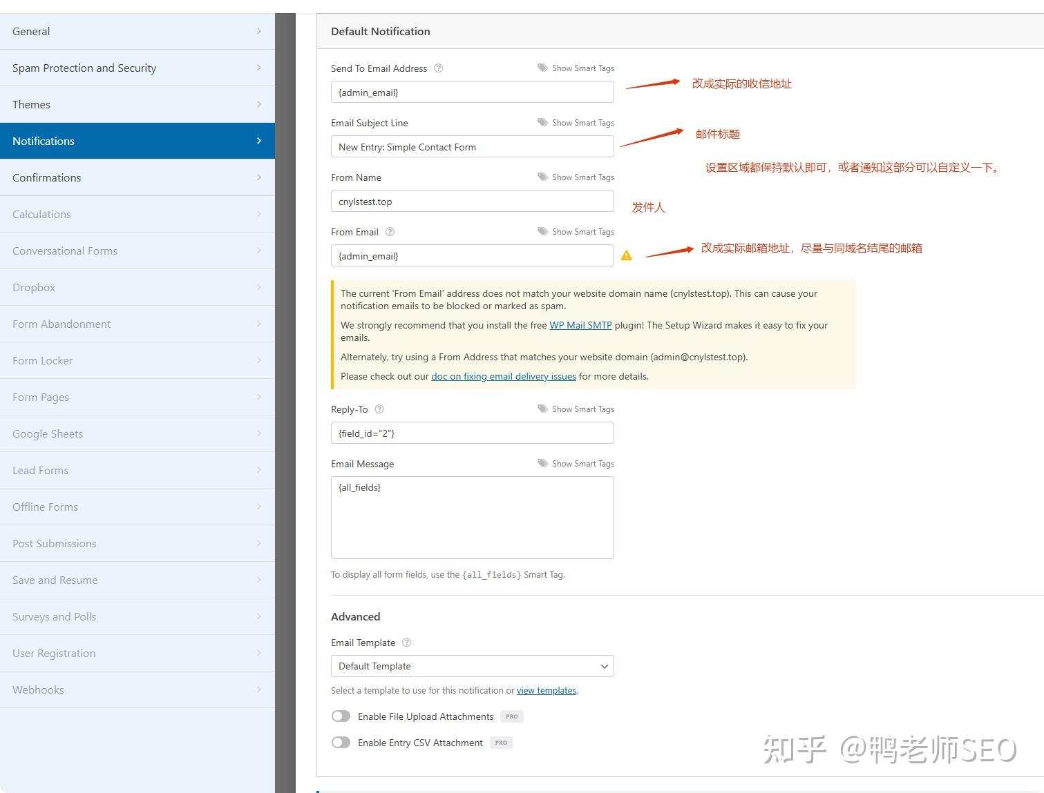Switch to the Themes section
1044x793 pixels.
(x=137, y=104)
